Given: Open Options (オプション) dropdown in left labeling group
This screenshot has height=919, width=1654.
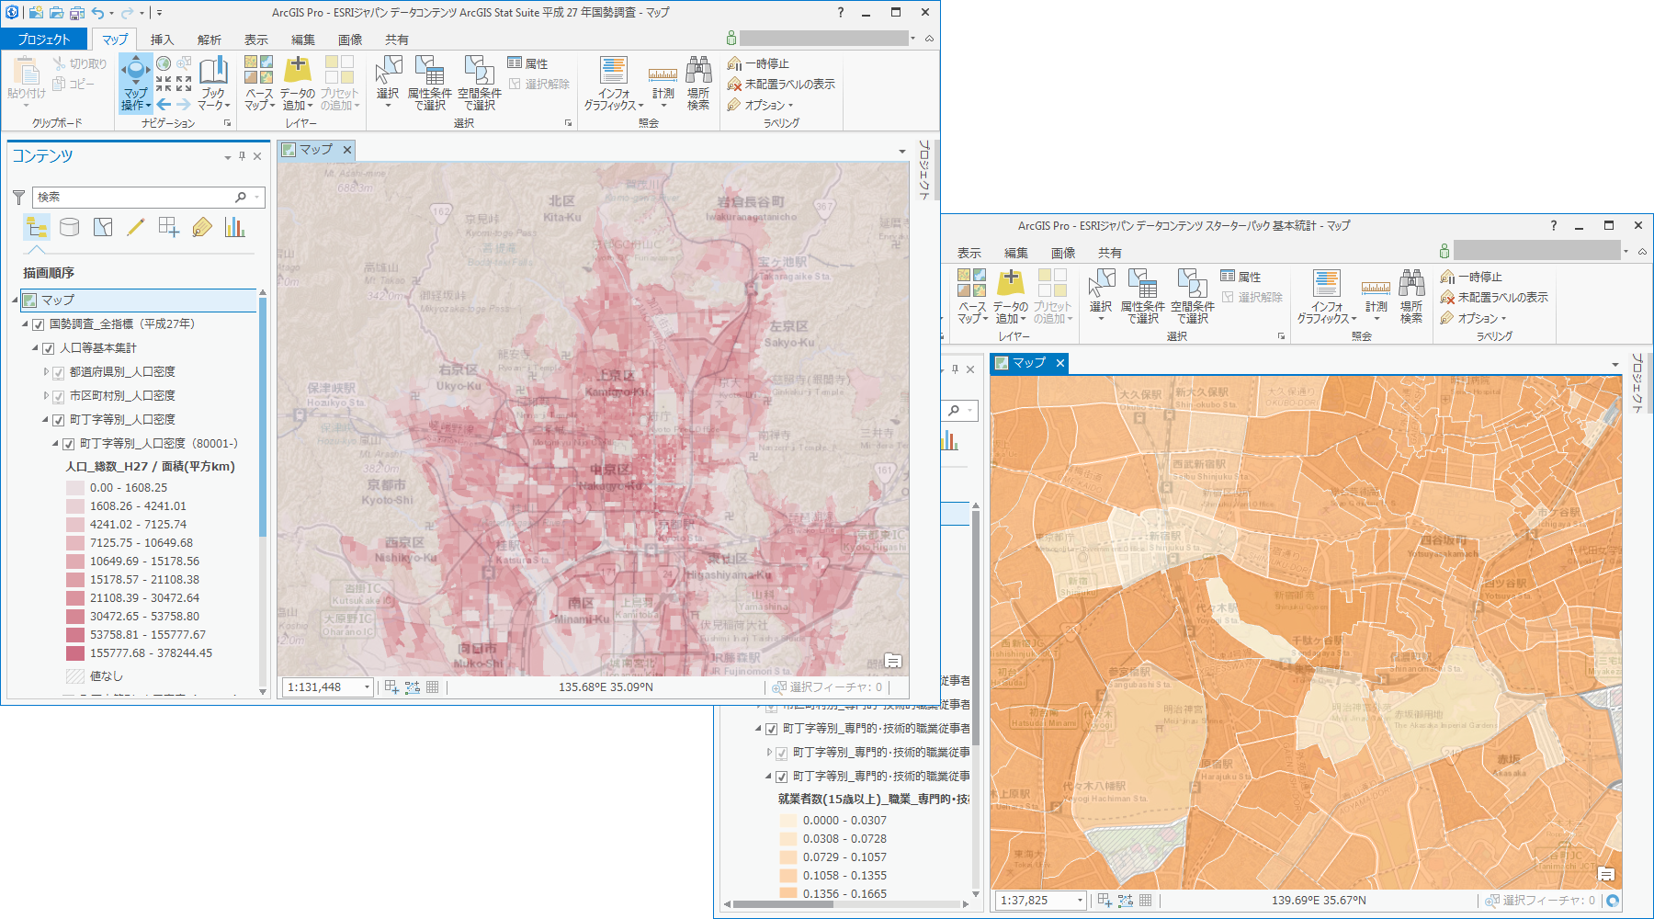Looking at the screenshot, I should [x=761, y=105].
